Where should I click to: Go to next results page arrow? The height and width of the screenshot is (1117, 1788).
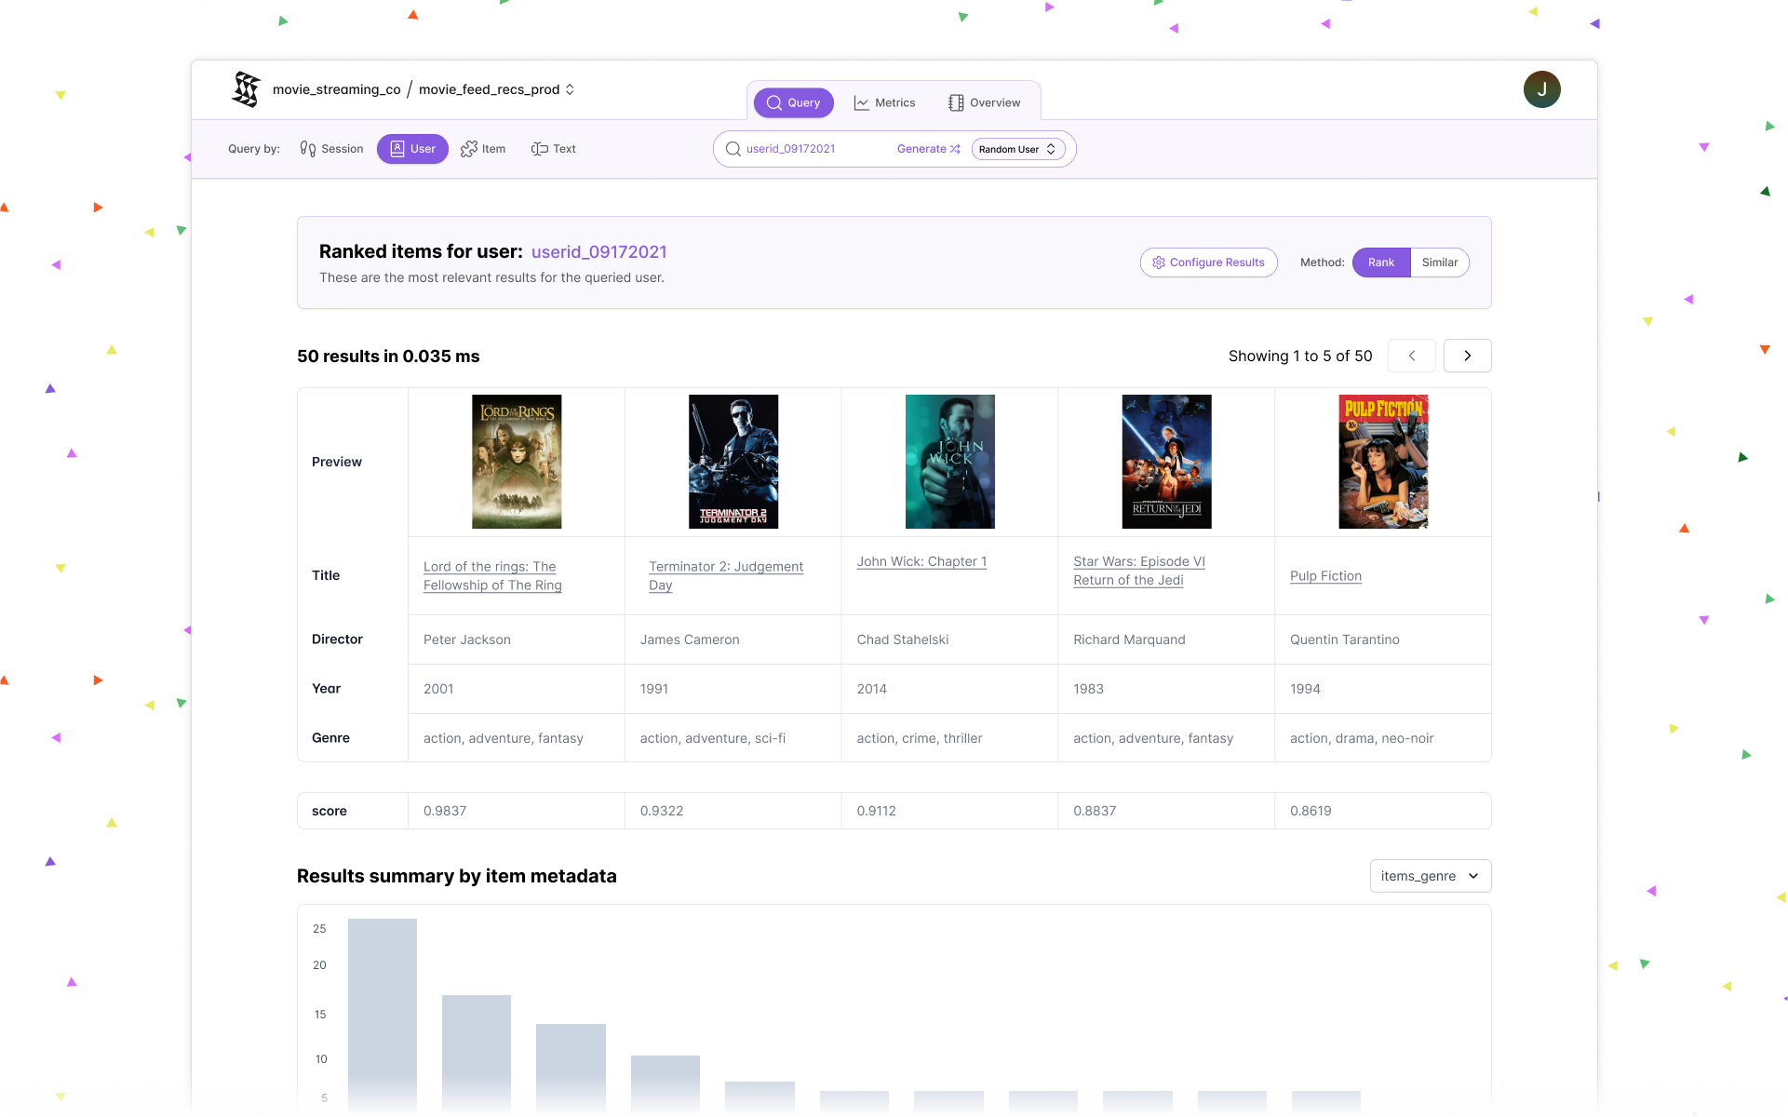pyautogui.click(x=1468, y=356)
